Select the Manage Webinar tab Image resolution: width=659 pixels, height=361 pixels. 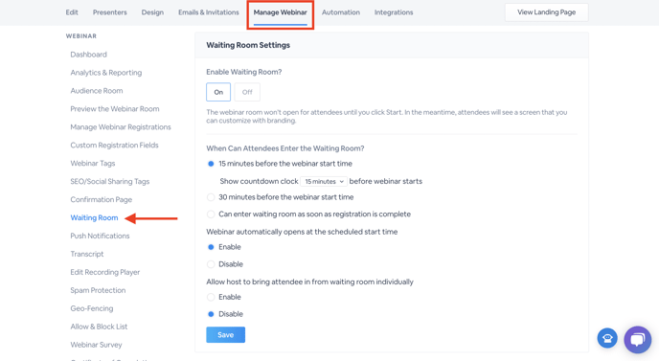coord(281,12)
